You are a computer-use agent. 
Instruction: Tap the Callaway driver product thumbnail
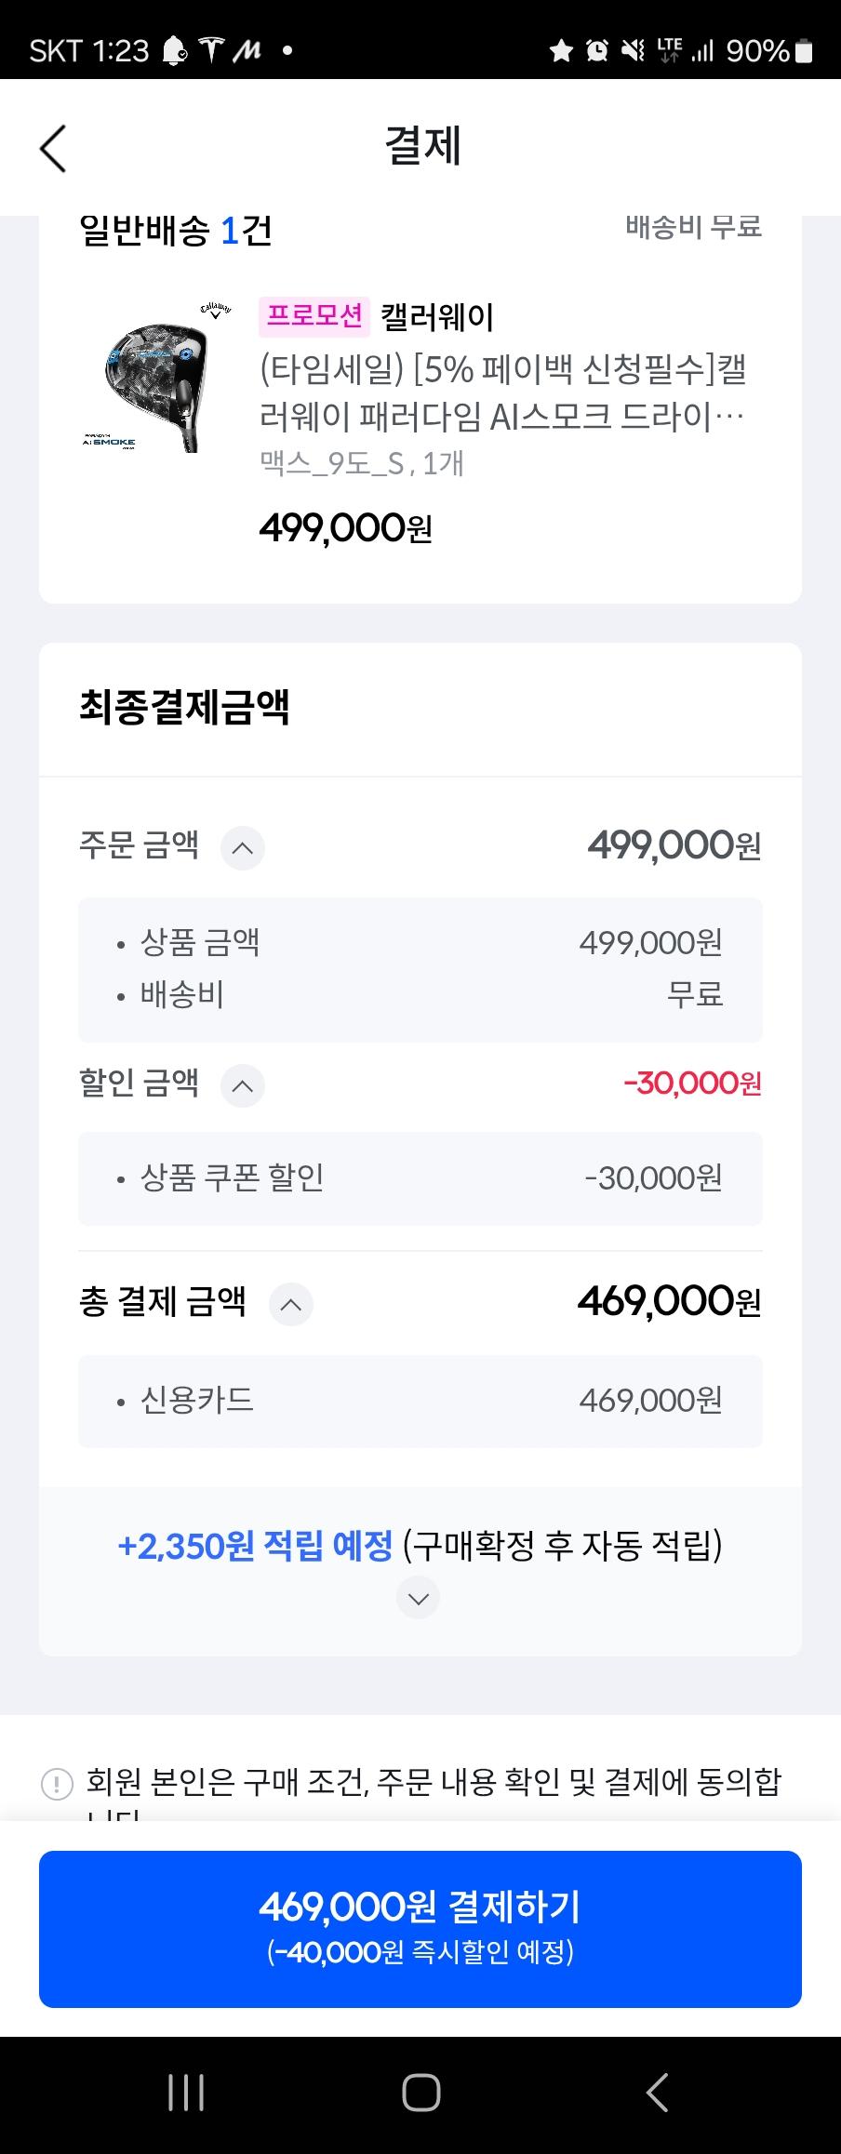pos(155,378)
